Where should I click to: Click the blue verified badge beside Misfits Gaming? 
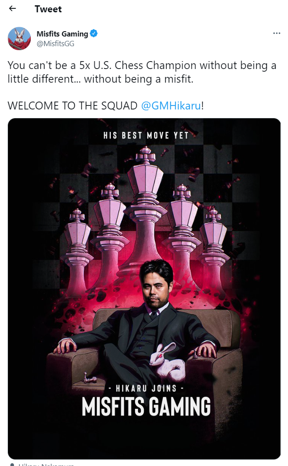[x=94, y=33]
